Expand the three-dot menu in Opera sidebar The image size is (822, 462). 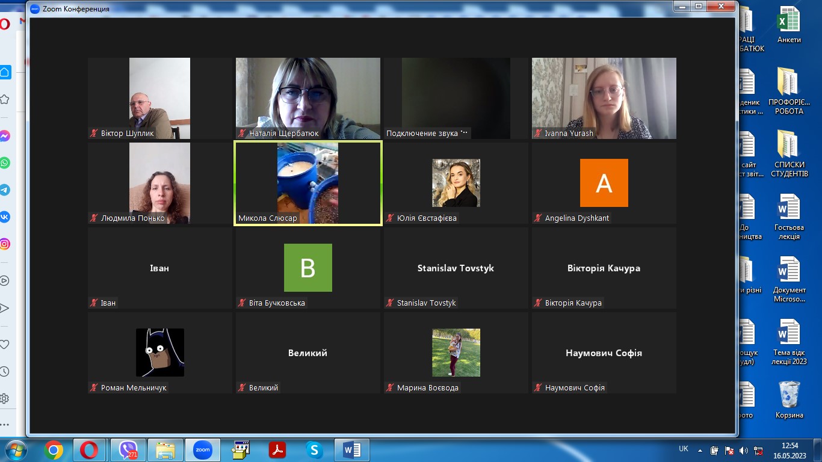click(5, 424)
